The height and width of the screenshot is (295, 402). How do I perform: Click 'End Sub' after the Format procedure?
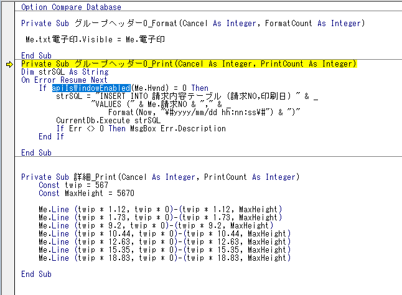(x=36, y=55)
